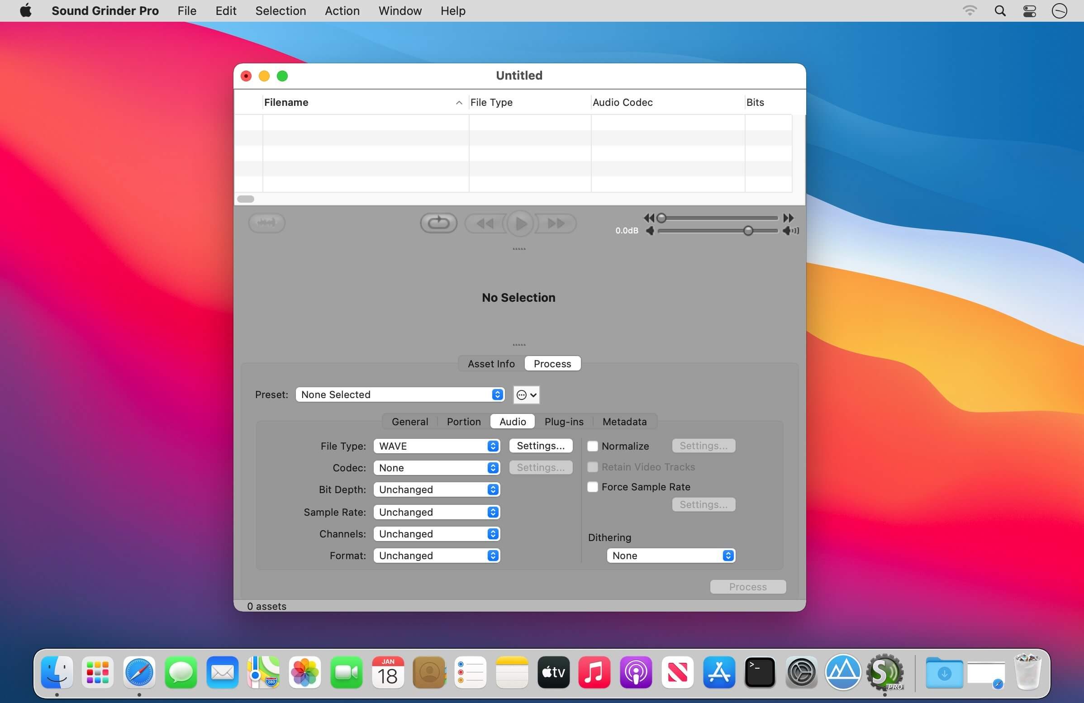Screen dimensions: 1084x703
Task: Switch to the Plug-ins tab
Action: [x=563, y=422]
